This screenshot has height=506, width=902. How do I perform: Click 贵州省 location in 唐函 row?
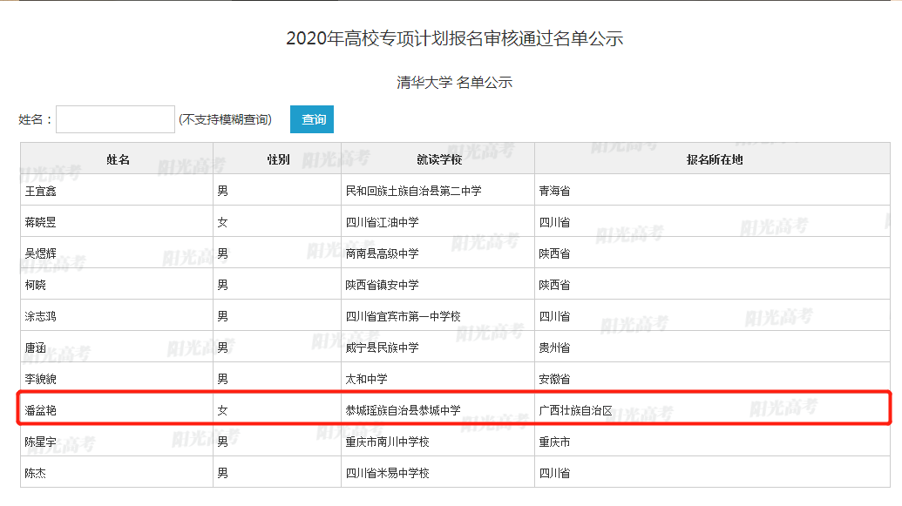point(554,347)
